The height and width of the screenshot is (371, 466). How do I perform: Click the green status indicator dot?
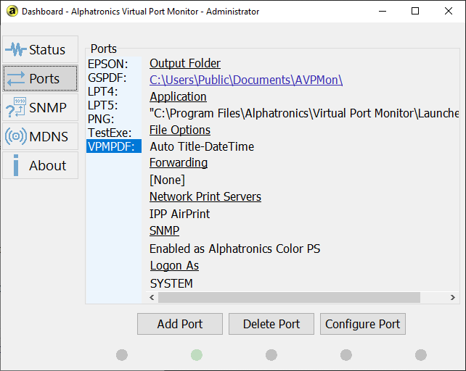click(197, 354)
